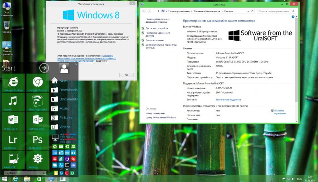Open Этот компьютер desktop icon

[x=7, y=9]
